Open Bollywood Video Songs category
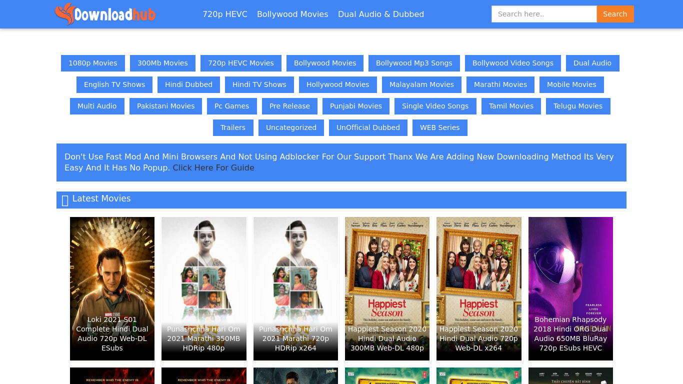Image resolution: width=683 pixels, height=384 pixels. coord(513,63)
